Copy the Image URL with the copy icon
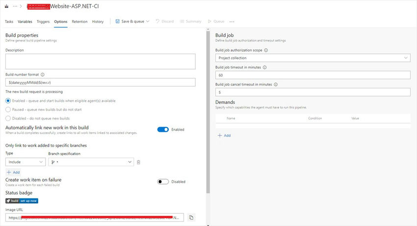Viewport: 417px width, 226px height. 191,217
